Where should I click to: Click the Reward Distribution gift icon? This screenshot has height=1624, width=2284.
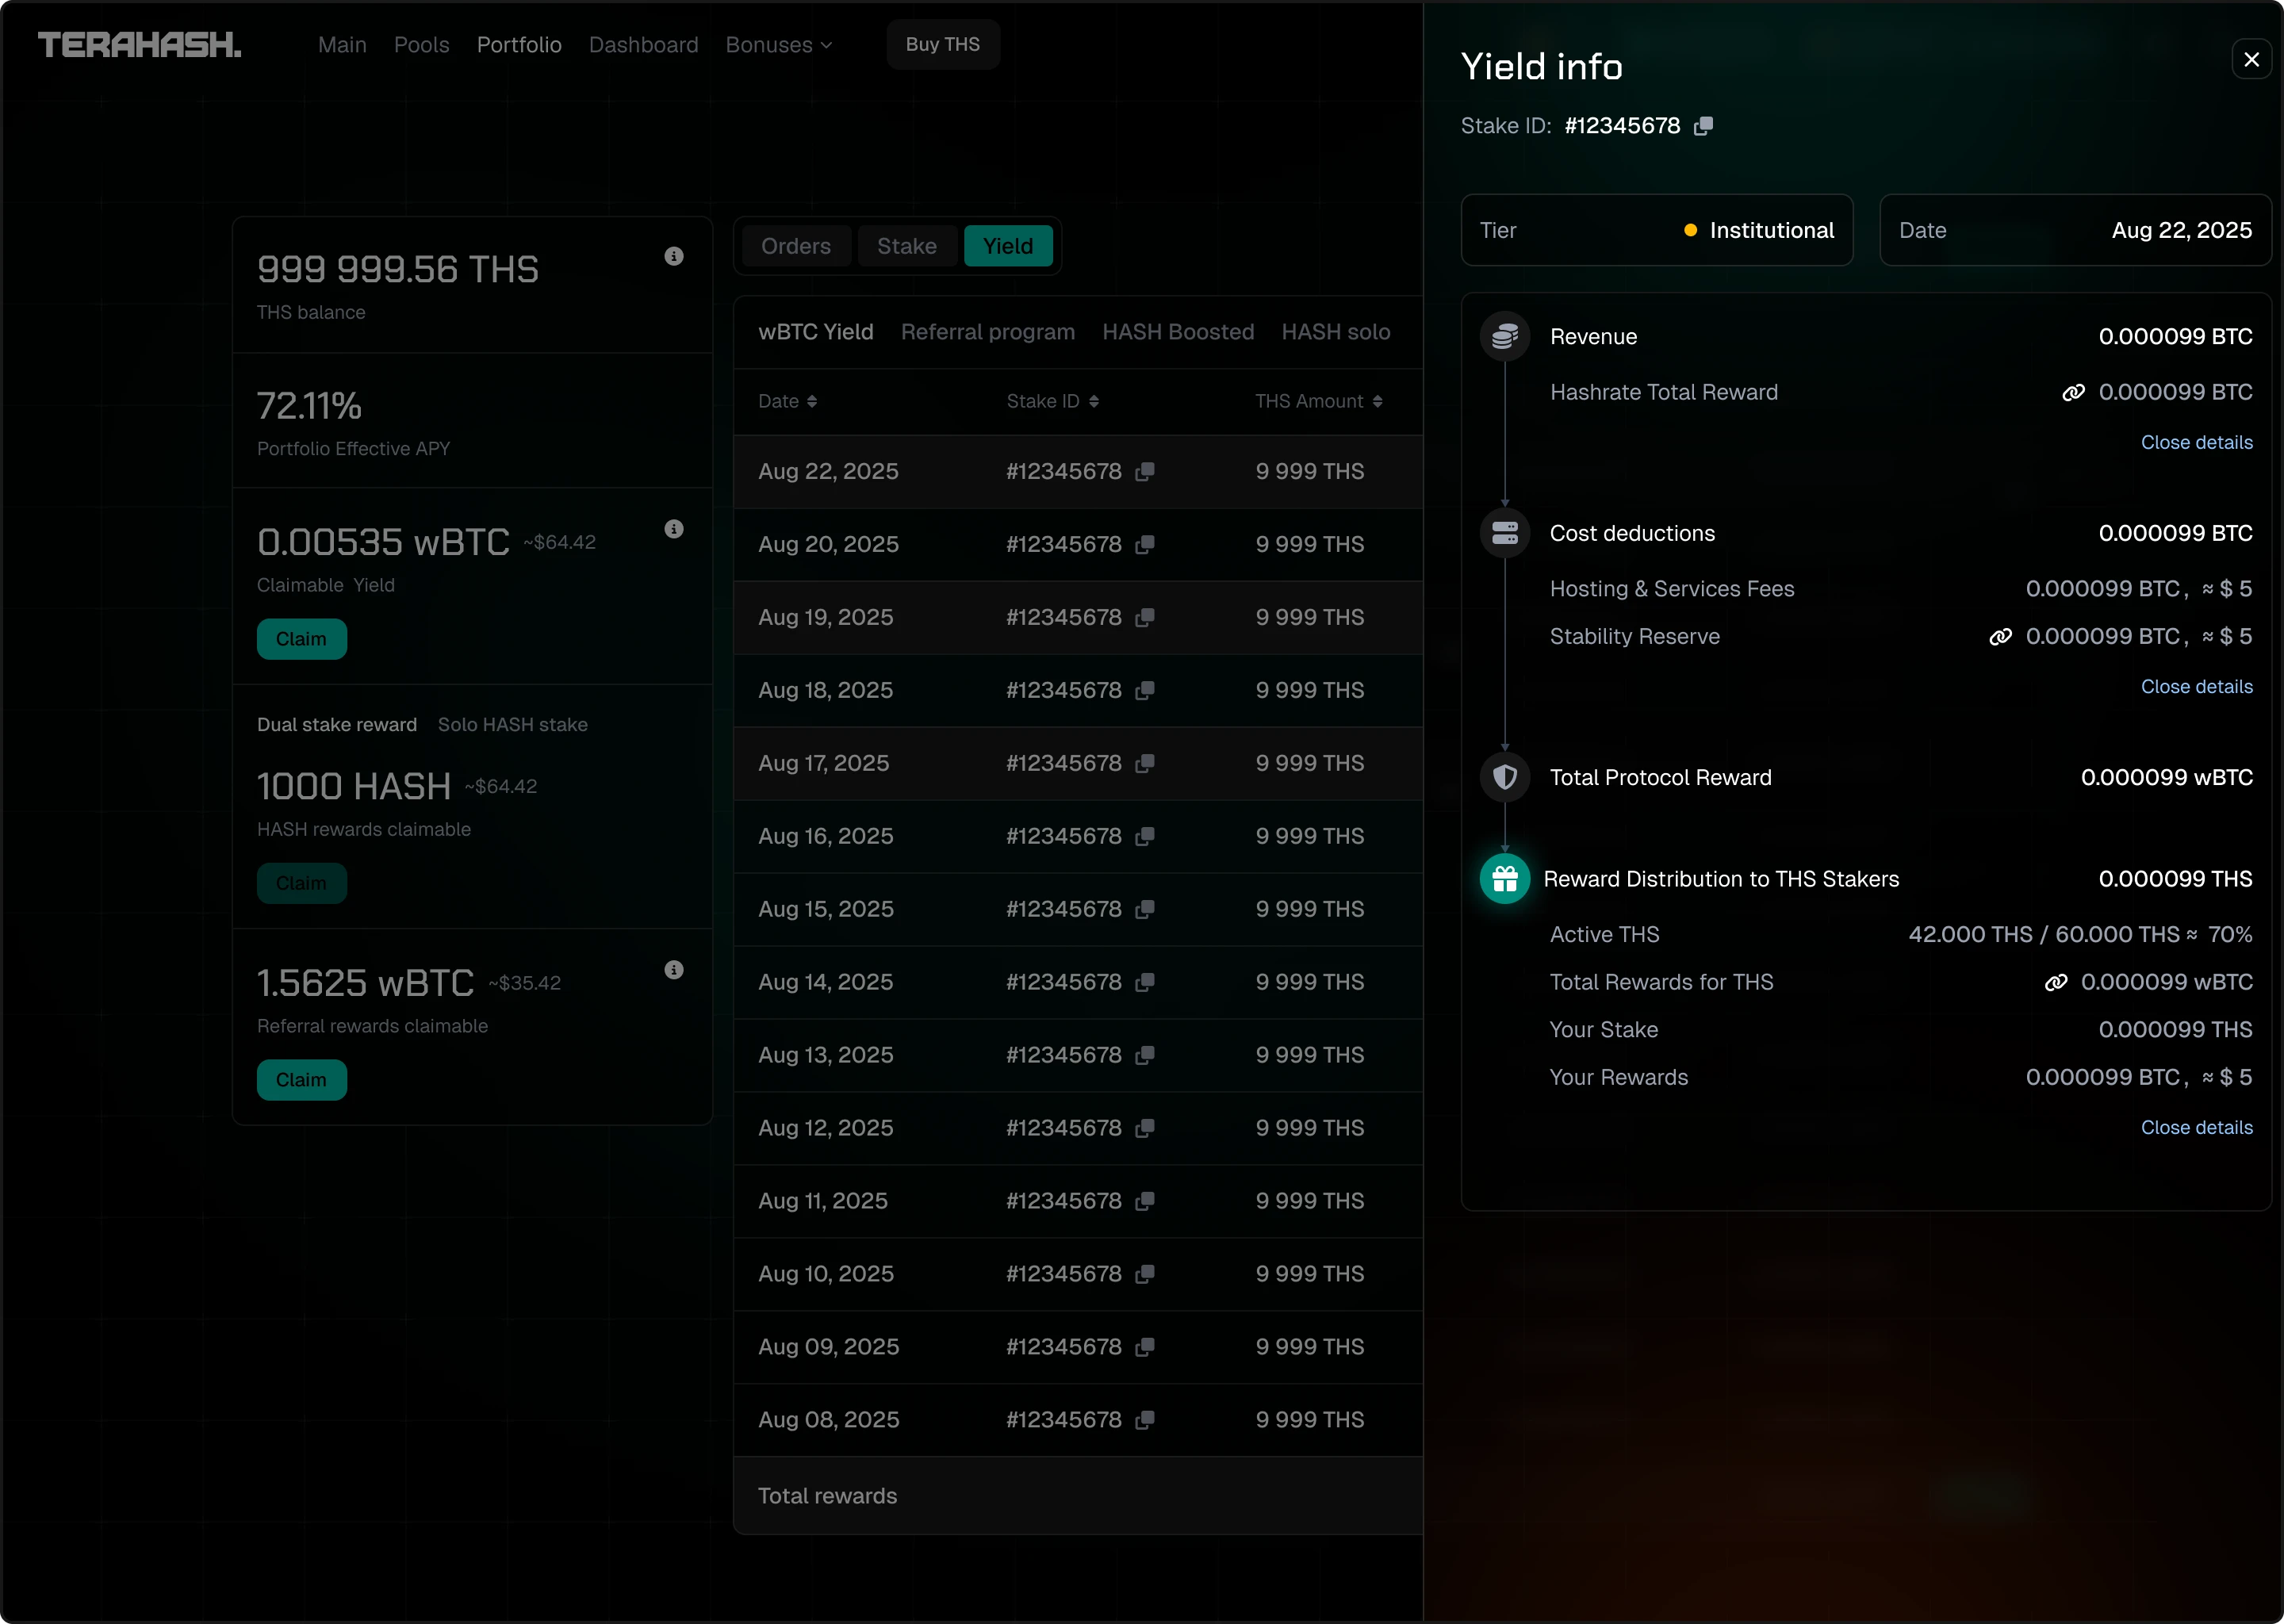pos(1505,879)
